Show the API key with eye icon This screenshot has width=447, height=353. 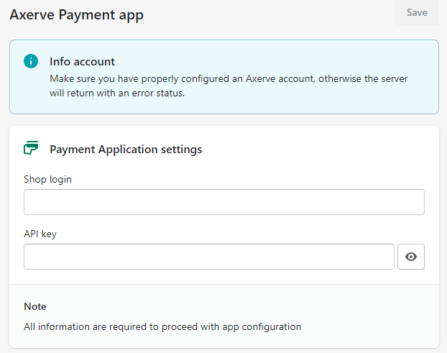click(411, 257)
